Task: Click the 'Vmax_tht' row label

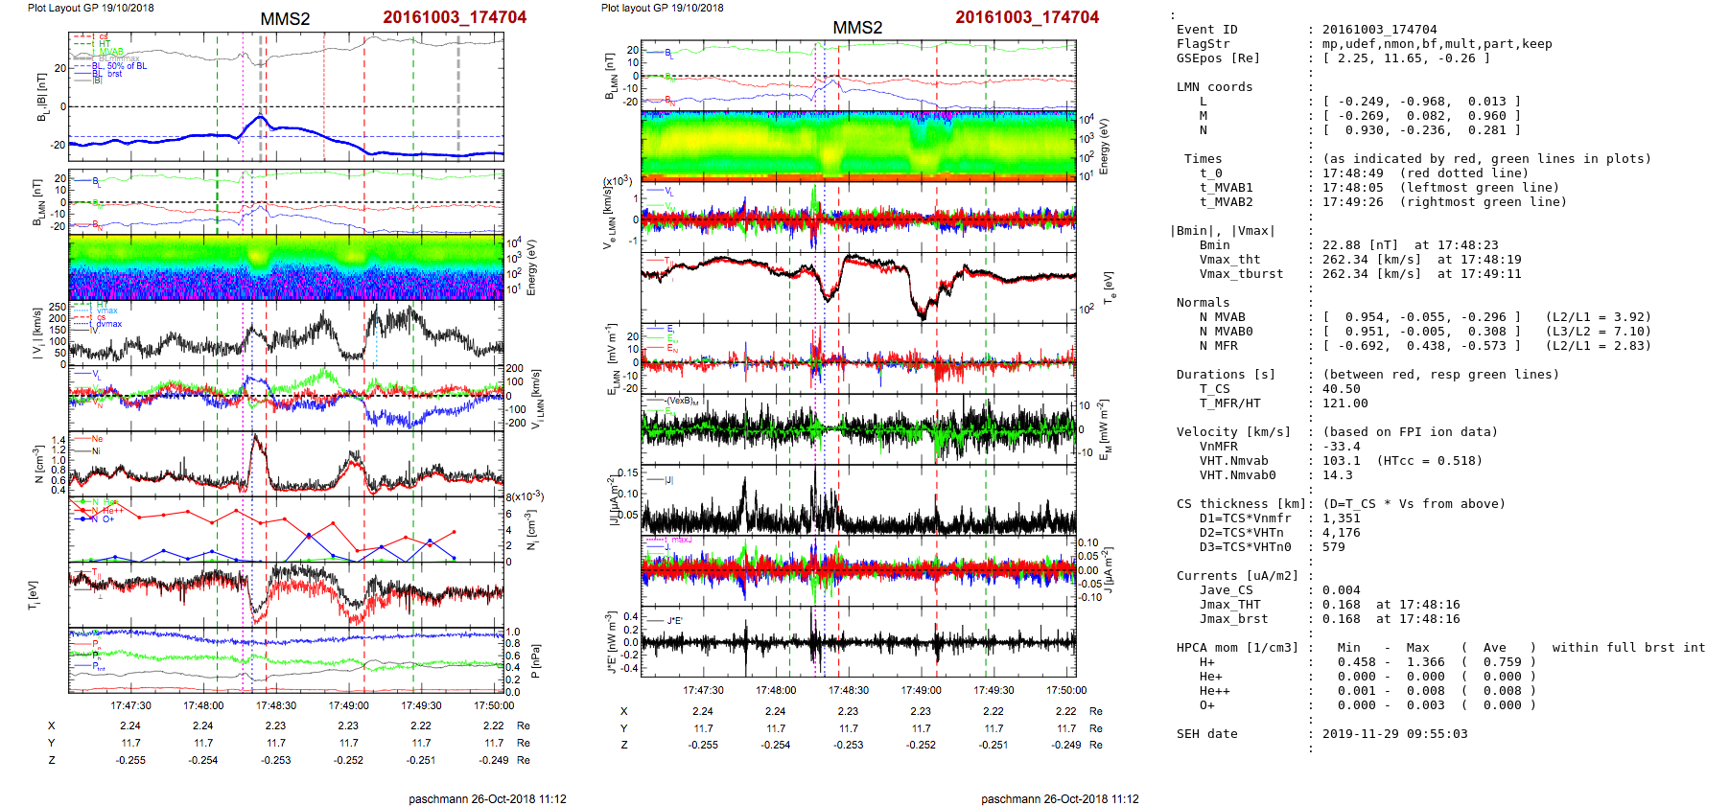Action: [1229, 260]
